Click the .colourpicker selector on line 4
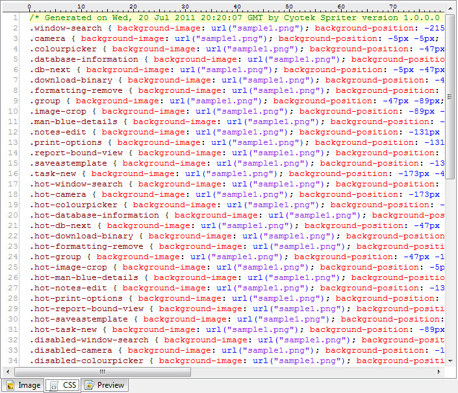This screenshot has height=393, width=458. tap(63, 49)
